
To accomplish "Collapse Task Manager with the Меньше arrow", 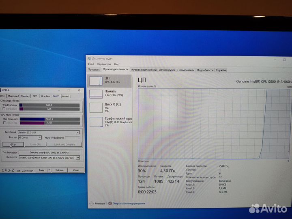I will pyautogui.click(x=91, y=203).
